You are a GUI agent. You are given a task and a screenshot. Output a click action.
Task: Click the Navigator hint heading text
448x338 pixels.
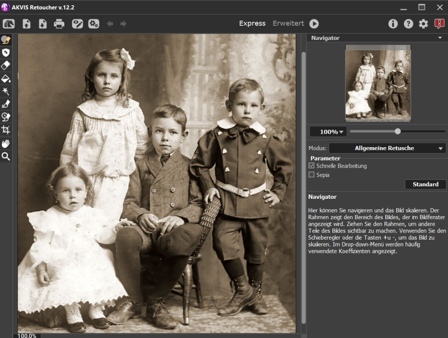pos(322,197)
